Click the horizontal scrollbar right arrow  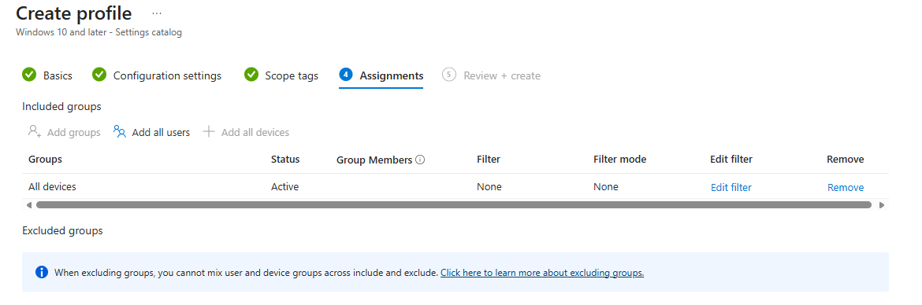point(882,205)
